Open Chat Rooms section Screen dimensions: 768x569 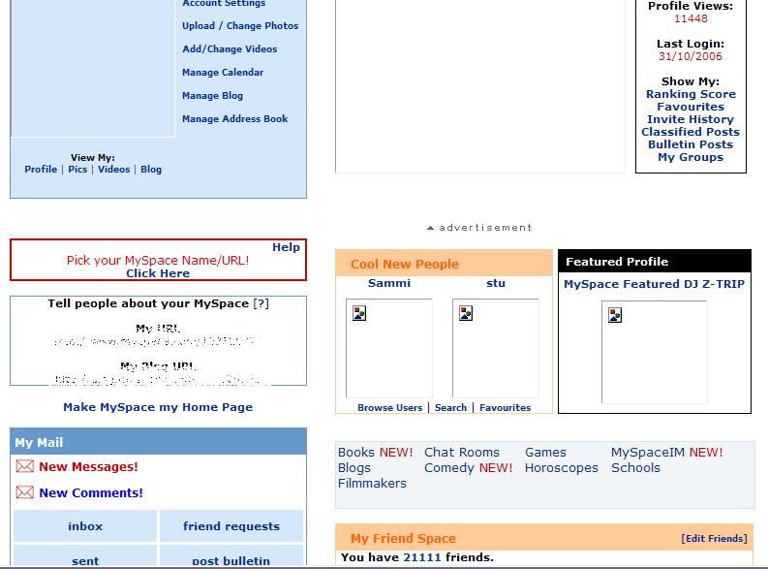coord(462,453)
